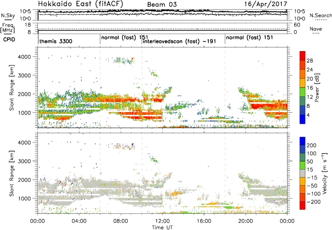Screen dimensions: 332x230
Task: Click the '20:00' time axis label
Action: coord(245,221)
